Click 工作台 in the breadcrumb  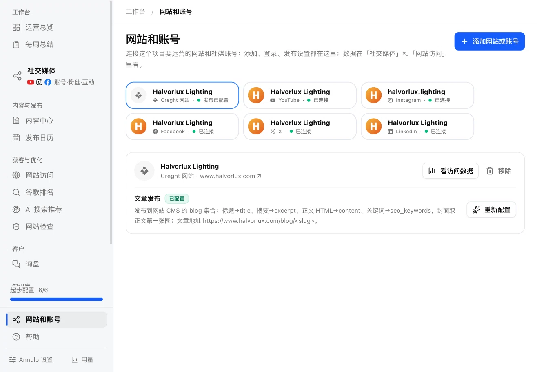(135, 11)
